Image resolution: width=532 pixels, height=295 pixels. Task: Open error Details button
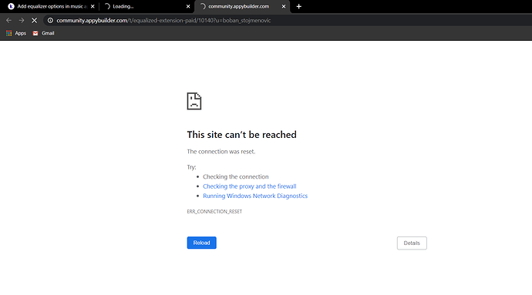pyautogui.click(x=412, y=243)
